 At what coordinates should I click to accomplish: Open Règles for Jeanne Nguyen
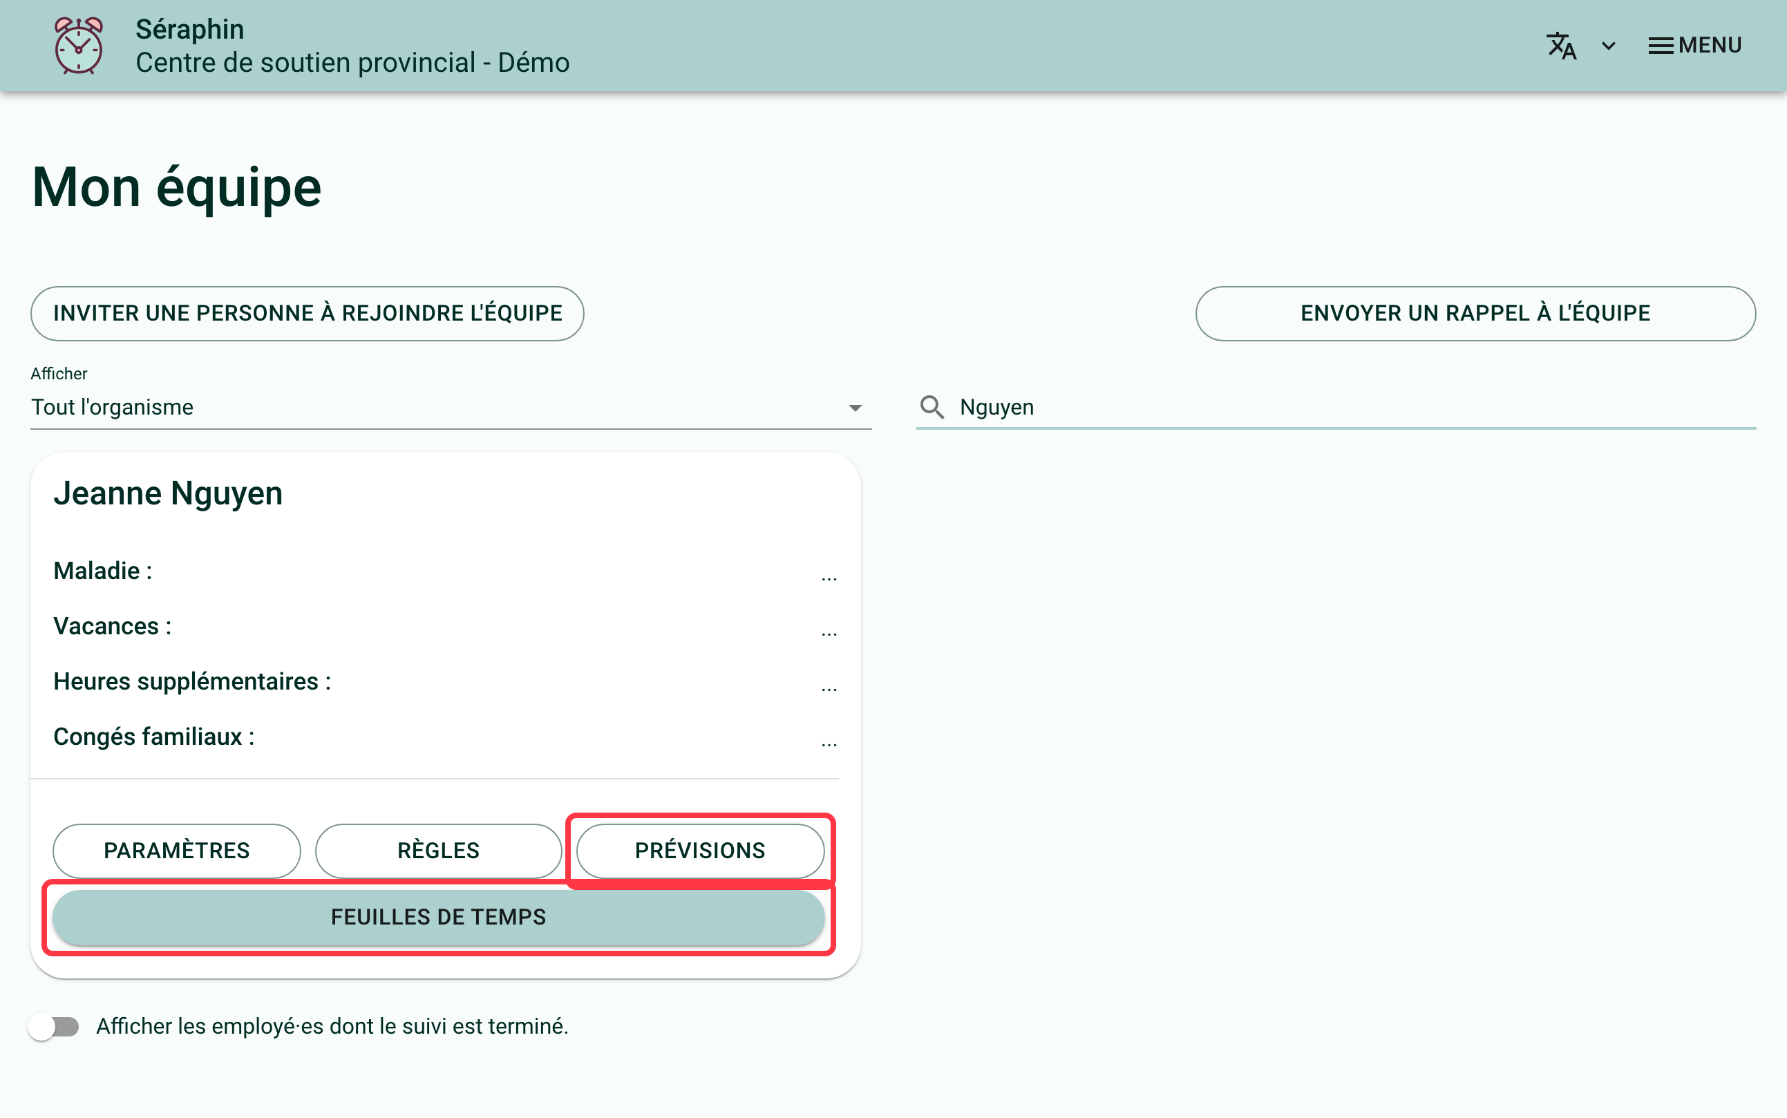[438, 851]
